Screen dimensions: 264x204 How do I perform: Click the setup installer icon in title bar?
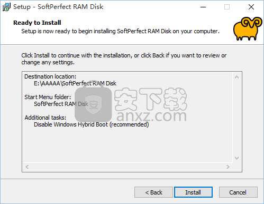6,7
